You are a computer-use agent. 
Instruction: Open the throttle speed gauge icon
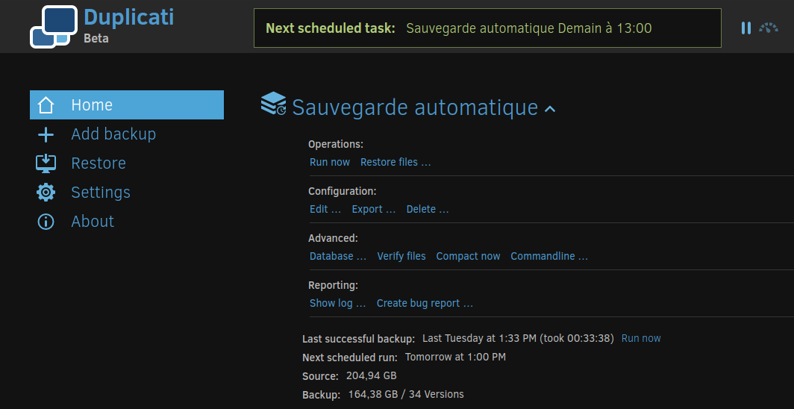tap(768, 28)
